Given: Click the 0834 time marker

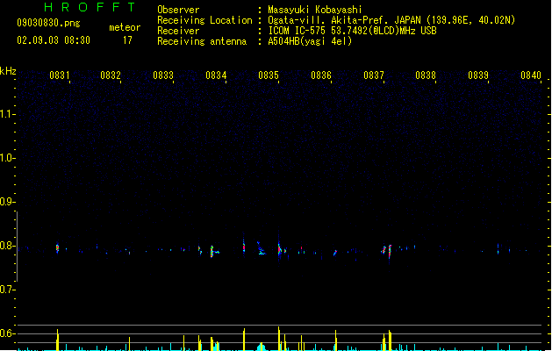Looking at the screenshot, I should [x=216, y=75].
